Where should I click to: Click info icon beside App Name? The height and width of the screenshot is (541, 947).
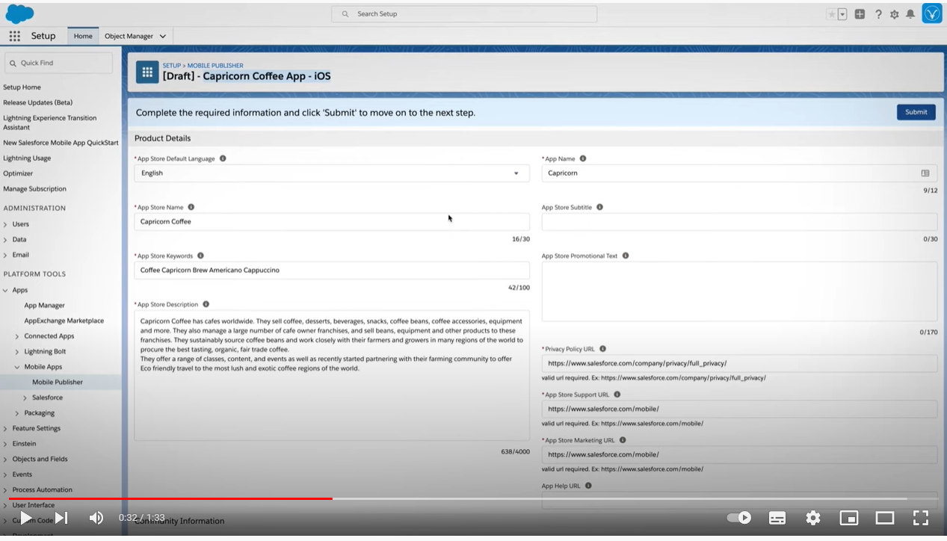click(x=583, y=158)
